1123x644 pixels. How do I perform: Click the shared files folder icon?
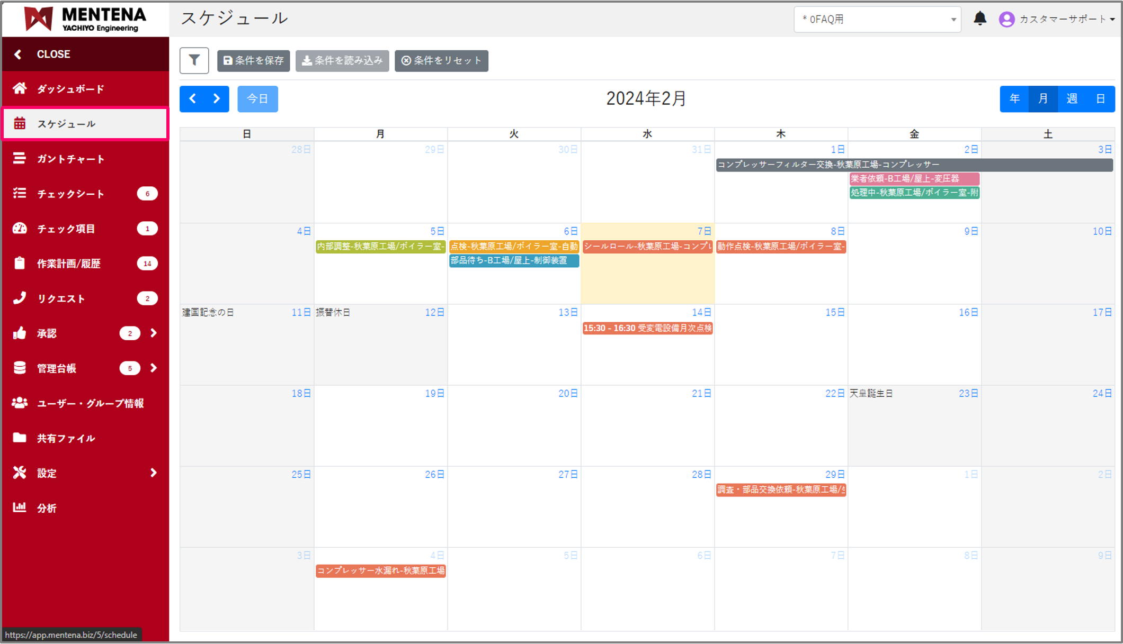pyautogui.click(x=20, y=438)
